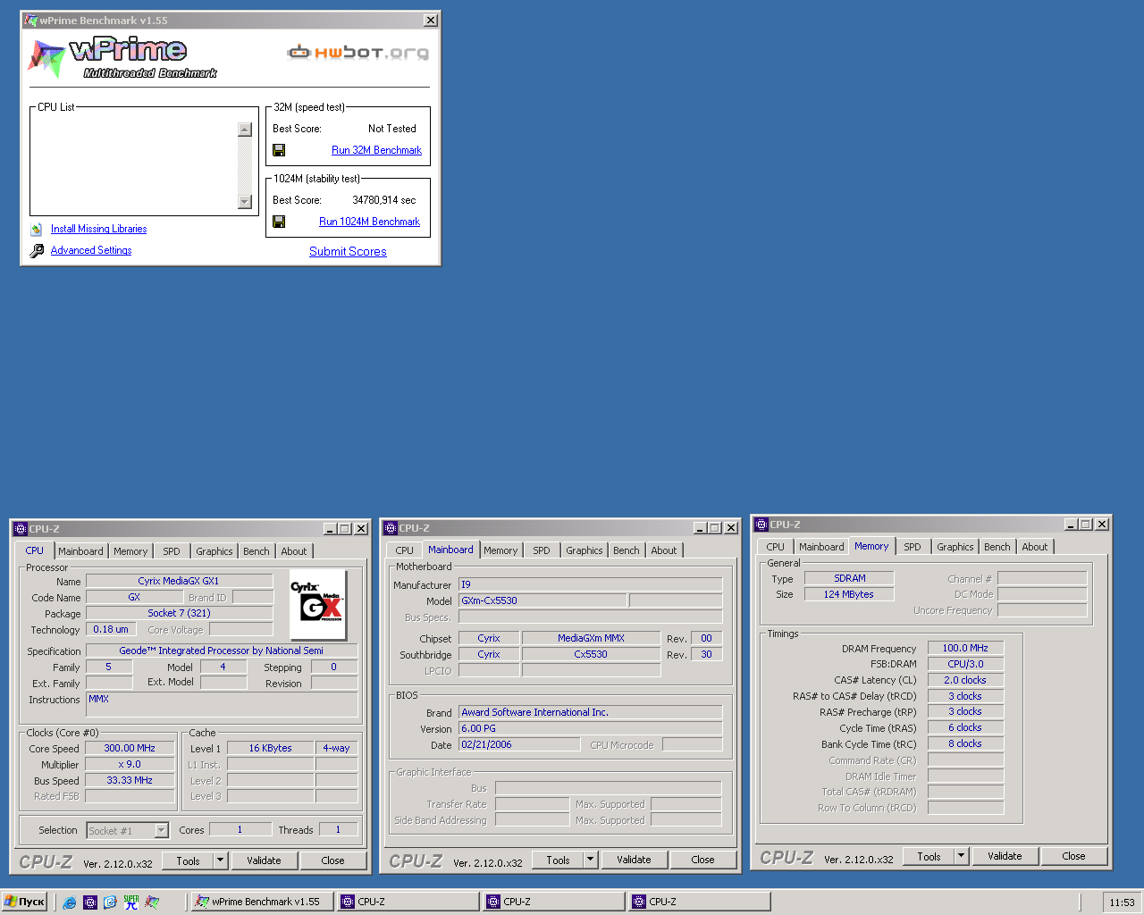This screenshot has width=1144, height=915.
Task: Click the CPU-Z title icon in Mainboard window
Action: pos(391,528)
